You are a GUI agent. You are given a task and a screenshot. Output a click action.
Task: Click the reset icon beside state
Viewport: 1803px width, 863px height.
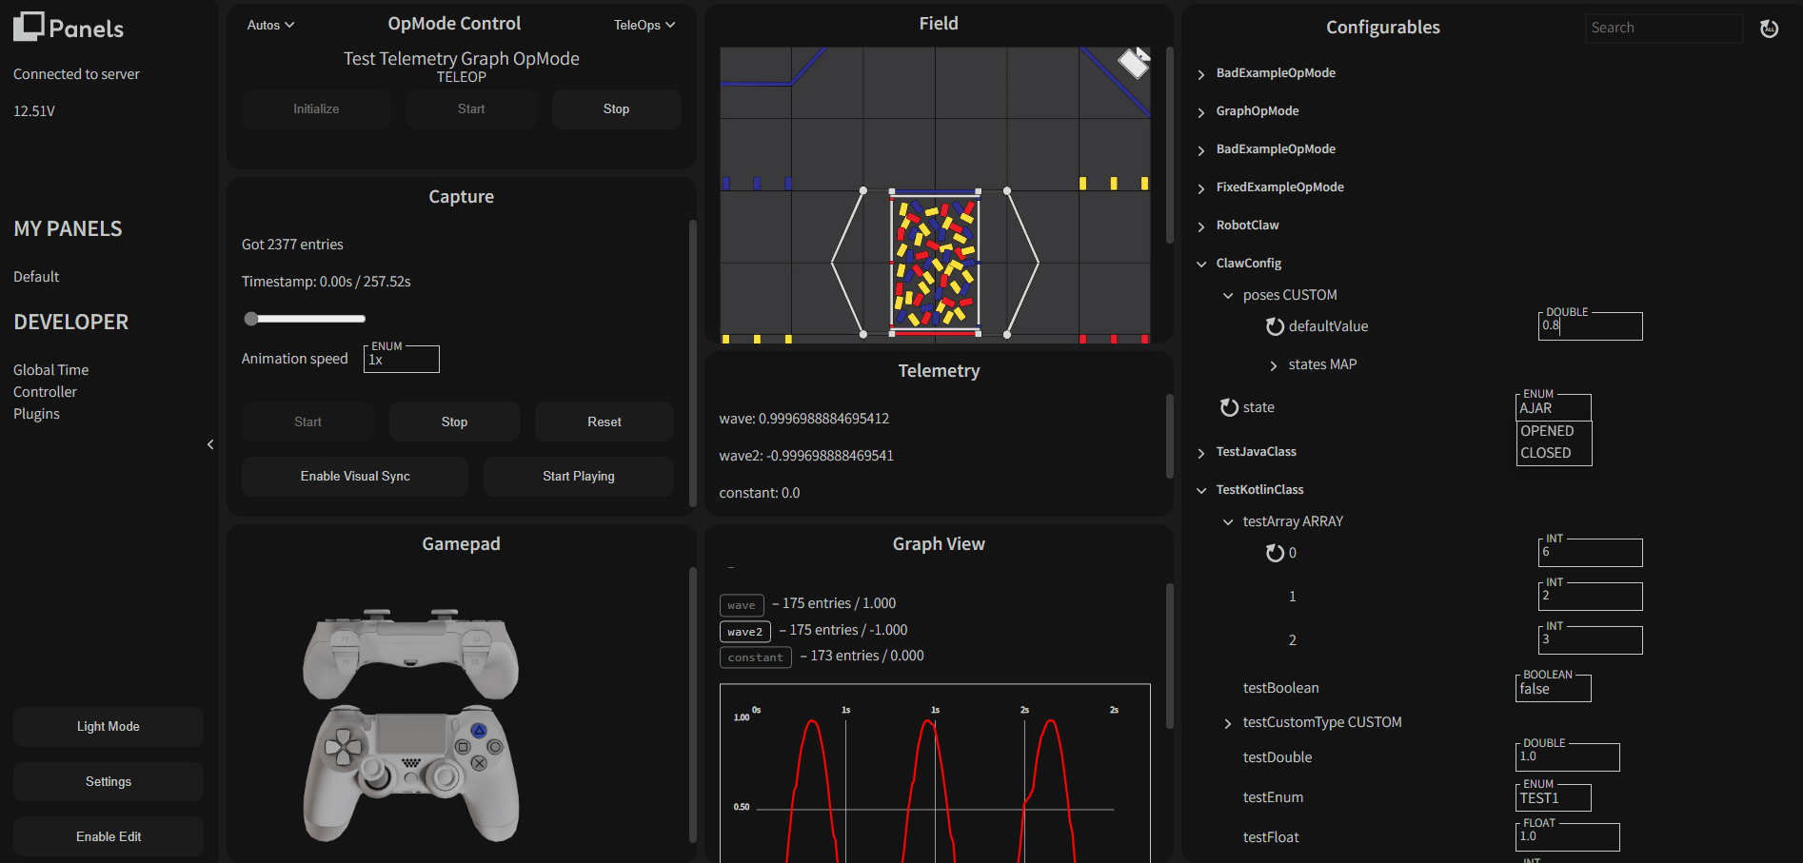pyautogui.click(x=1229, y=407)
